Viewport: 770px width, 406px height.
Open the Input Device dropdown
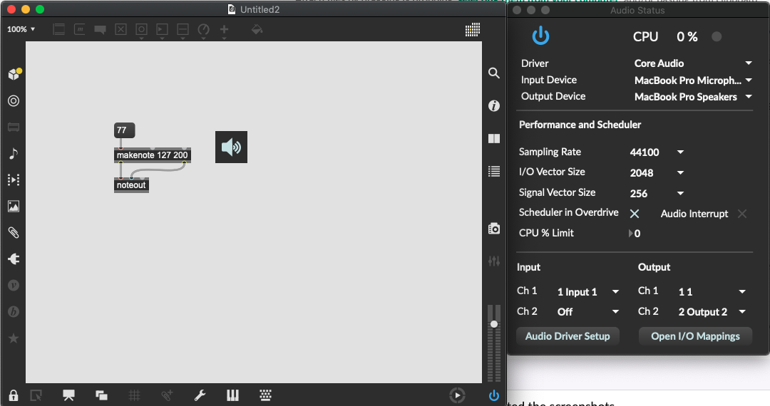693,80
